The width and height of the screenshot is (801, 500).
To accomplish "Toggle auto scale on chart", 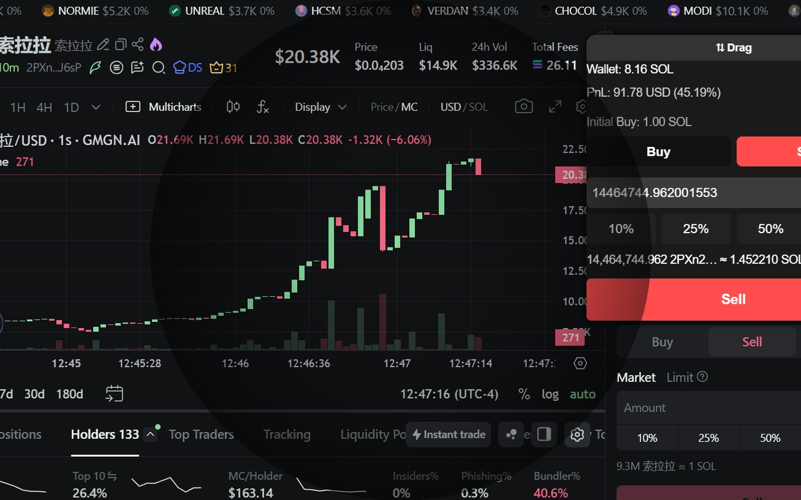I will pyautogui.click(x=583, y=394).
